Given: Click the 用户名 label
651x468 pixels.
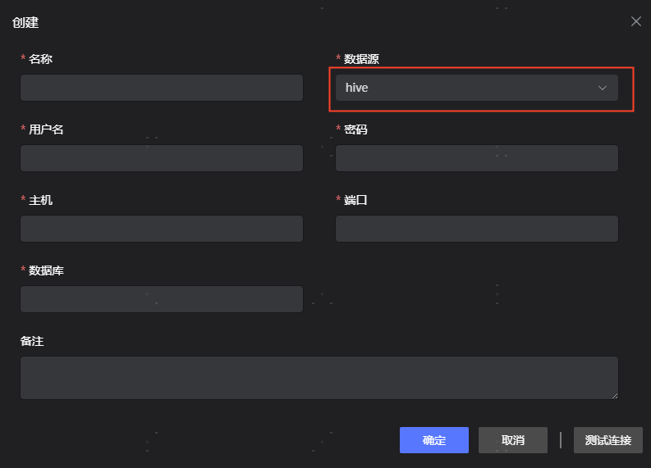Looking at the screenshot, I should click(x=46, y=129).
